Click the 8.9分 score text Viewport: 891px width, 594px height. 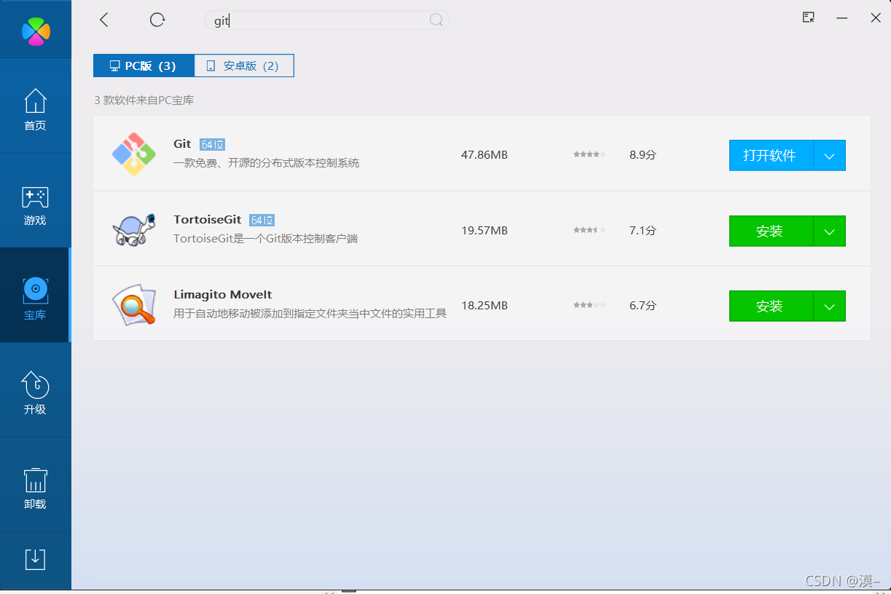[643, 154]
